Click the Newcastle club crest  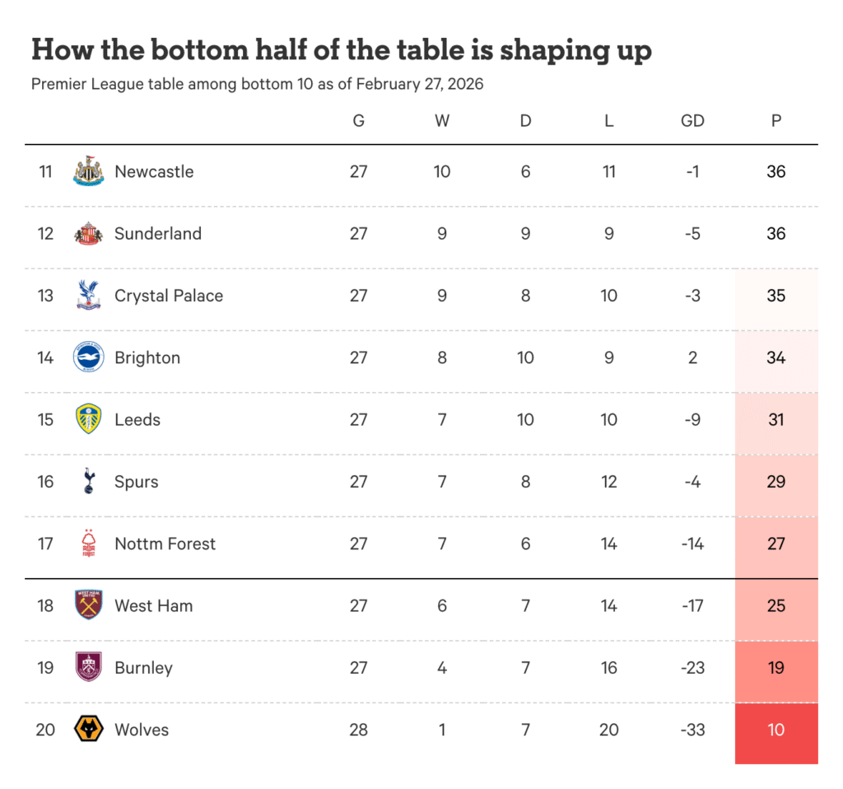click(x=88, y=171)
